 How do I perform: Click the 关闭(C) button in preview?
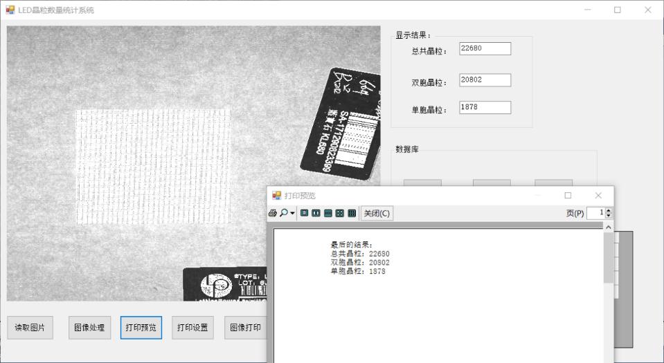point(377,214)
